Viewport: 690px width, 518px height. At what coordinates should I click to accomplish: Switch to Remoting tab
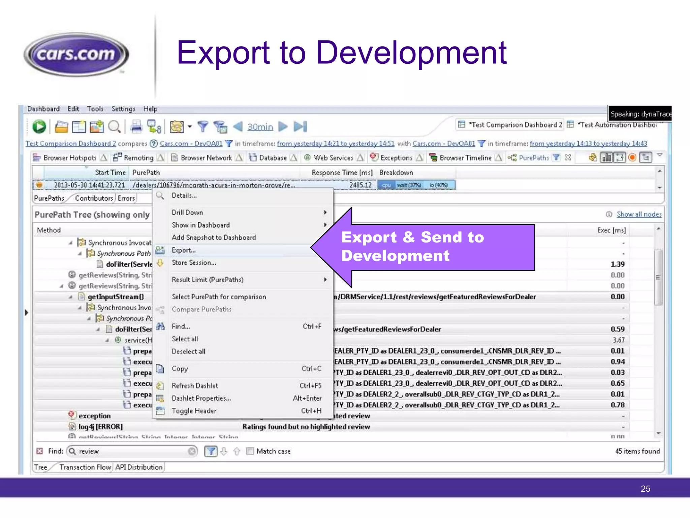[x=138, y=158]
